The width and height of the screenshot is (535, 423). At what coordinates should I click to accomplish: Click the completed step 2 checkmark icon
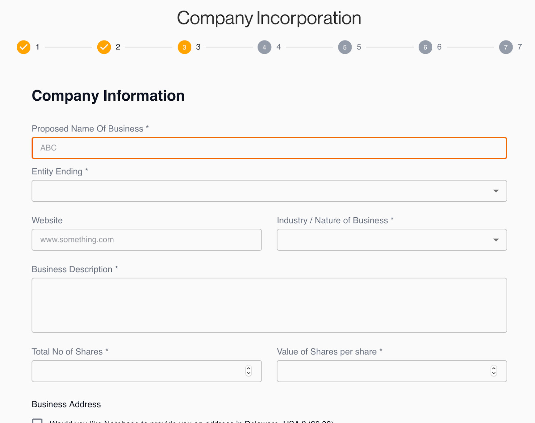coord(104,47)
